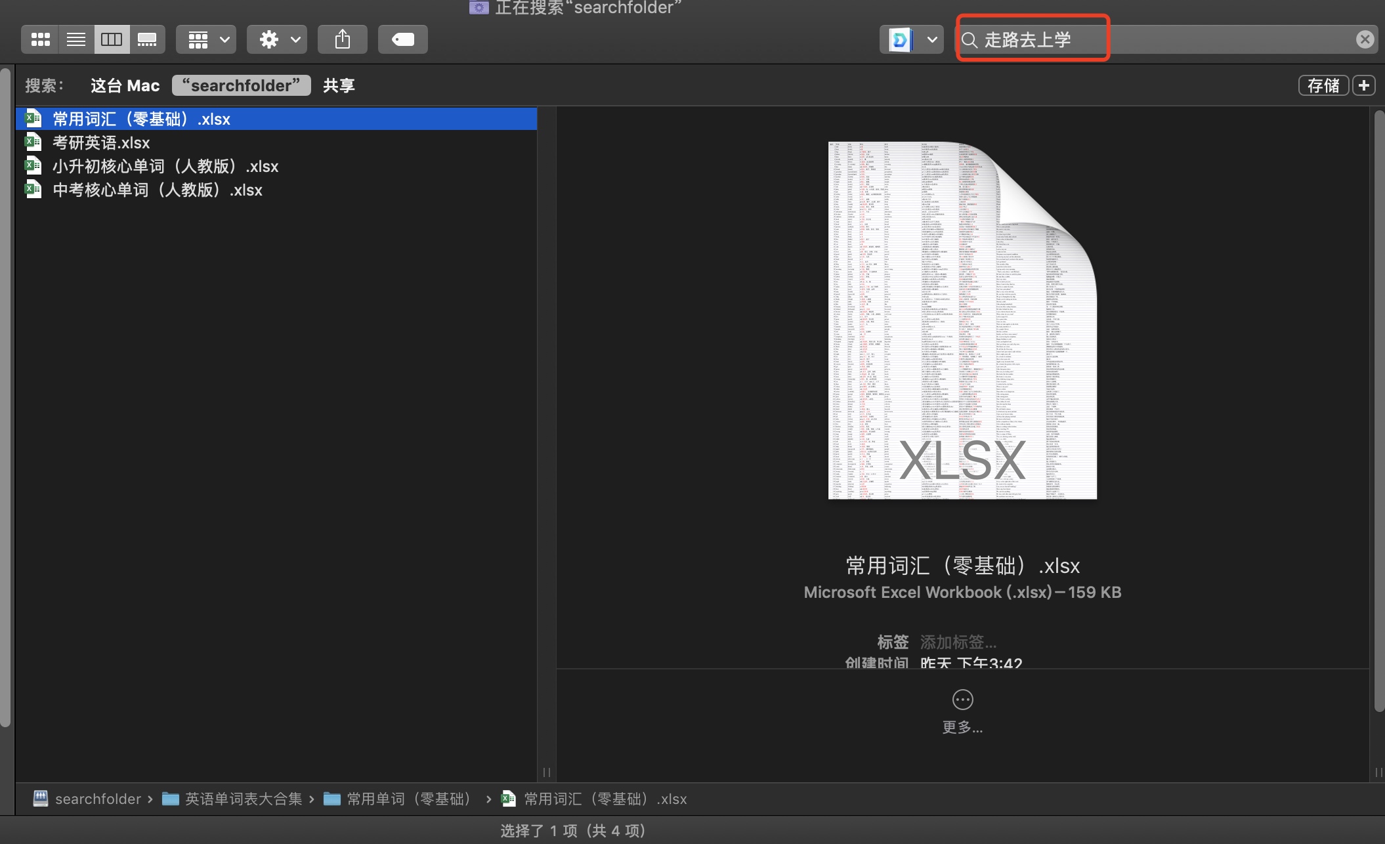Click 常用单词（零基础）folder in path bar
The image size is (1385, 844).
click(x=400, y=799)
